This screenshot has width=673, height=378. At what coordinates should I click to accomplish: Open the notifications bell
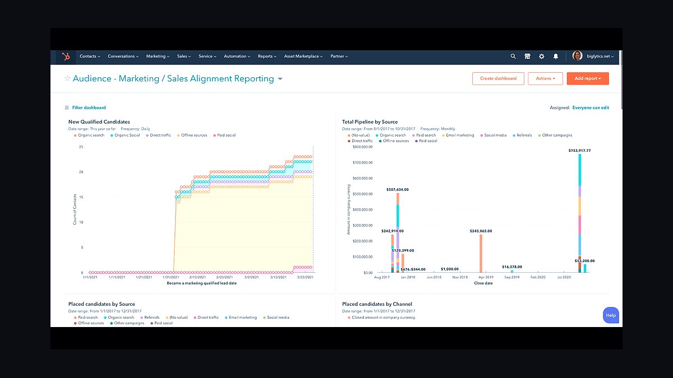click(x=556, y=57)
